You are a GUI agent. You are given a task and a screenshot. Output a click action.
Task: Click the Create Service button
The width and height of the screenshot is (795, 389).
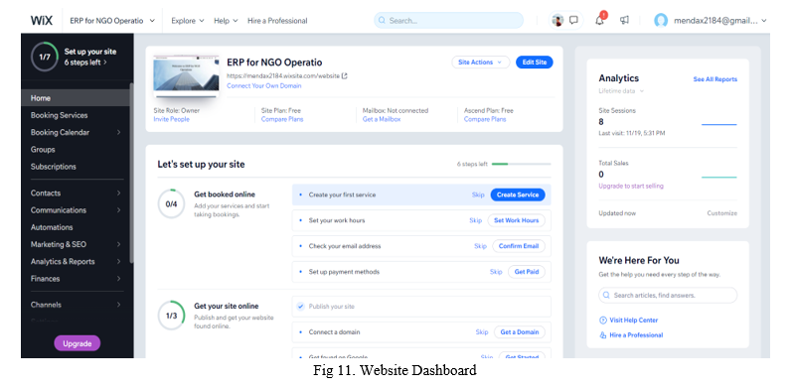tap(518, 194)
